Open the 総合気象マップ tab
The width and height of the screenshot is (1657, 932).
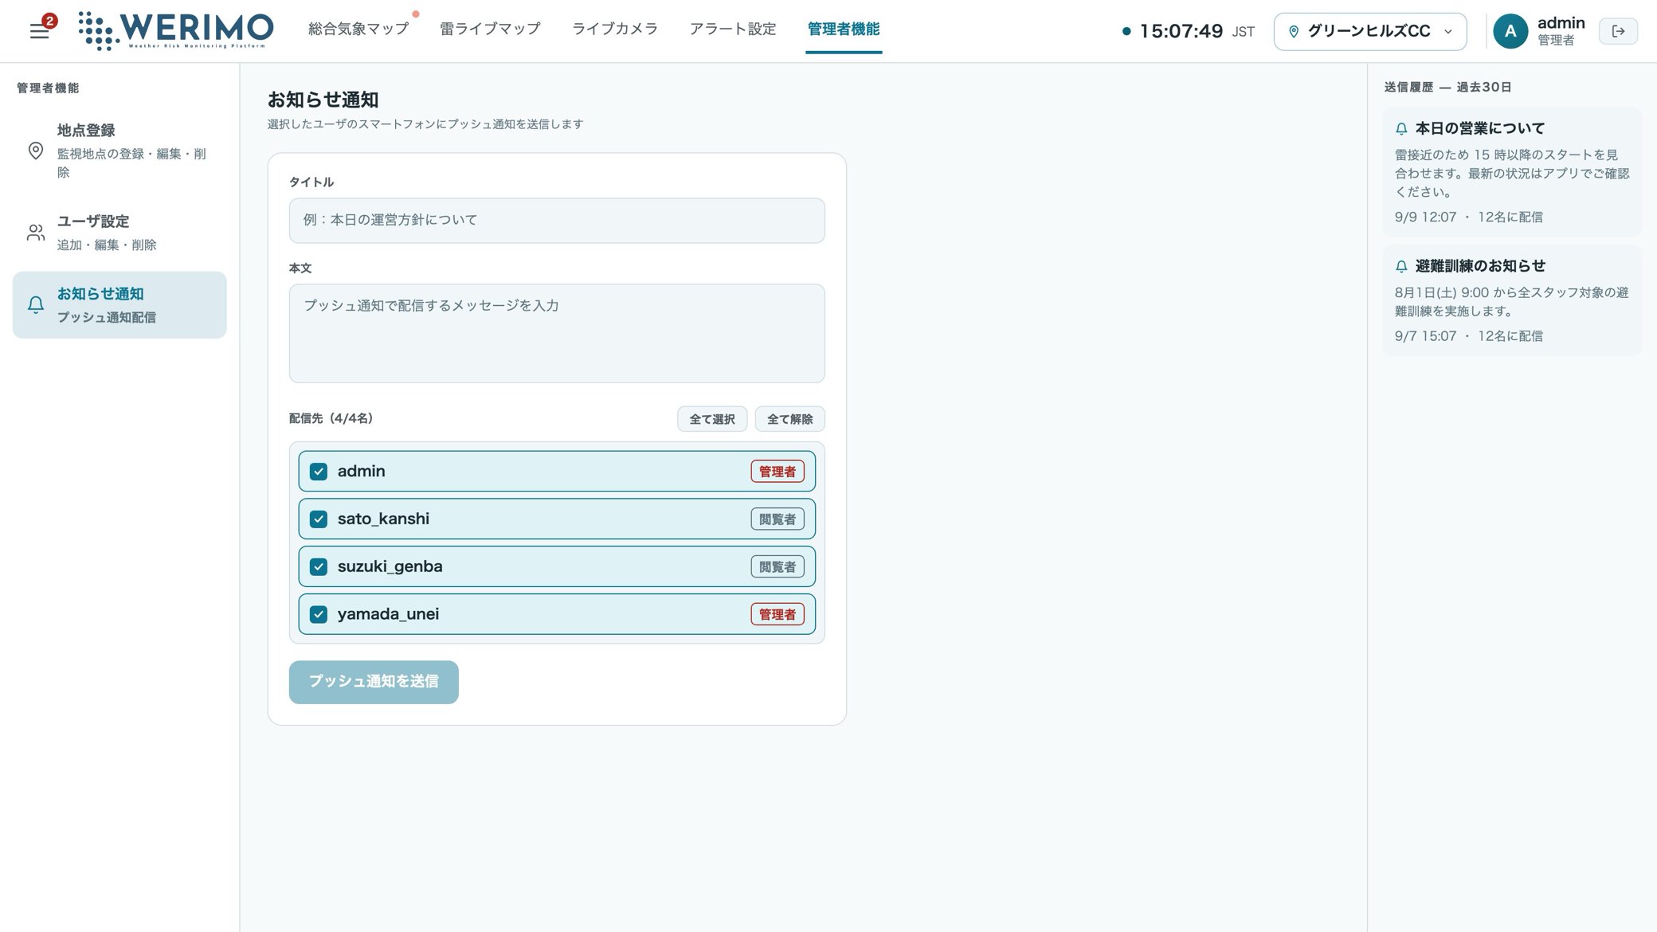[358, 29]
